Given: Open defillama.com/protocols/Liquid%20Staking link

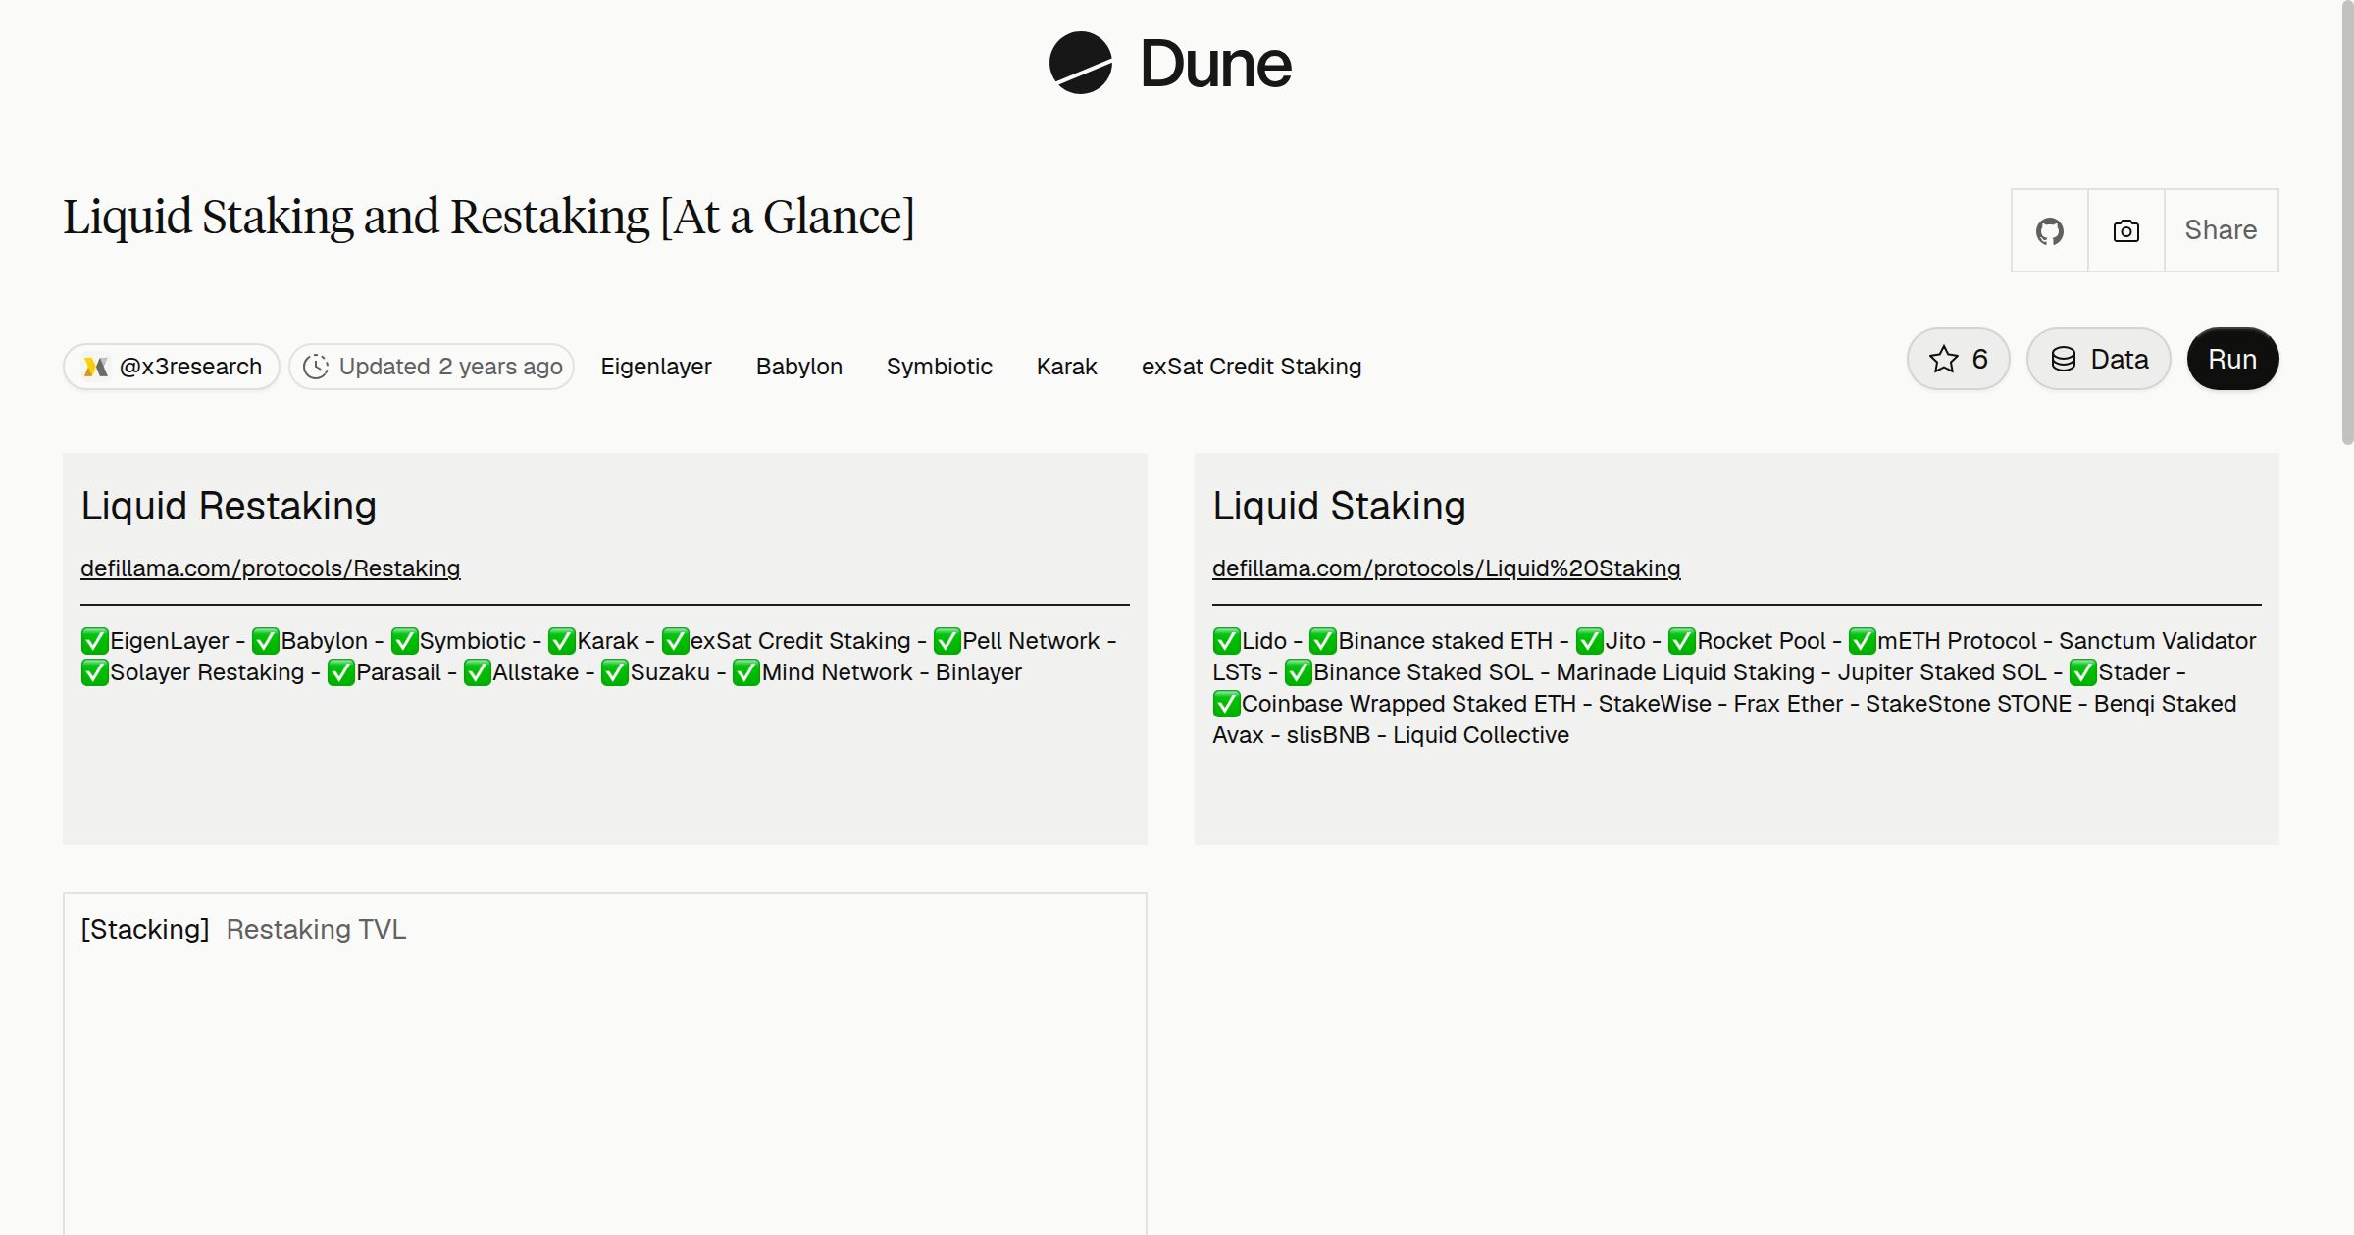Looking at the screenshot, I should 1447,568.
